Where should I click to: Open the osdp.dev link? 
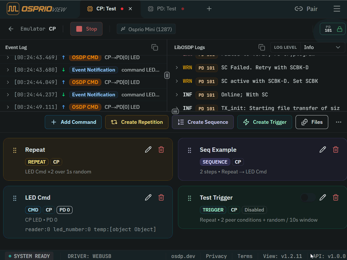[x=183, y=256]
